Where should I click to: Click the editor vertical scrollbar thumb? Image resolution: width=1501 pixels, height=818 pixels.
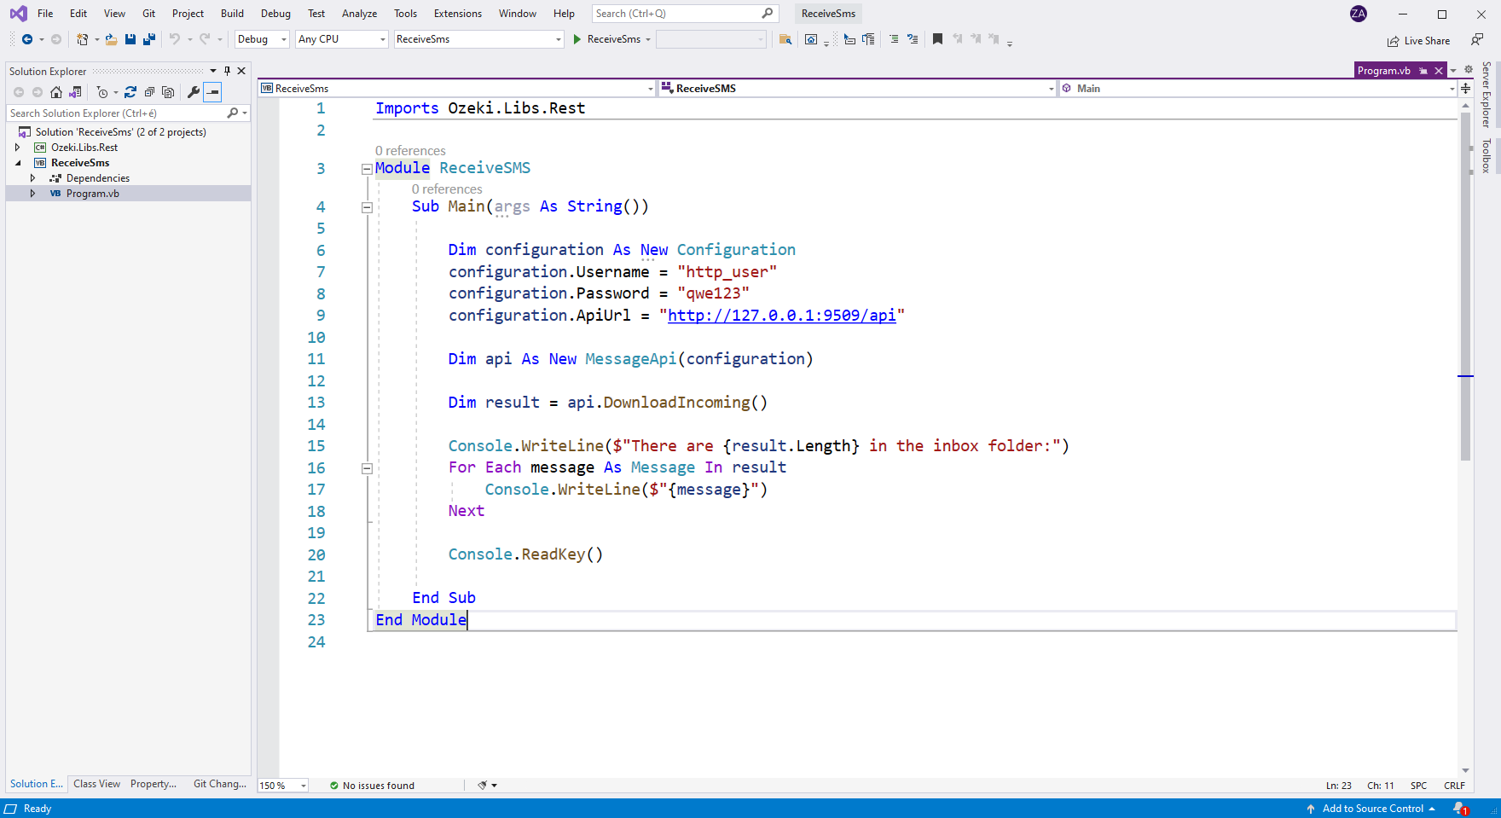(1465, 286)
